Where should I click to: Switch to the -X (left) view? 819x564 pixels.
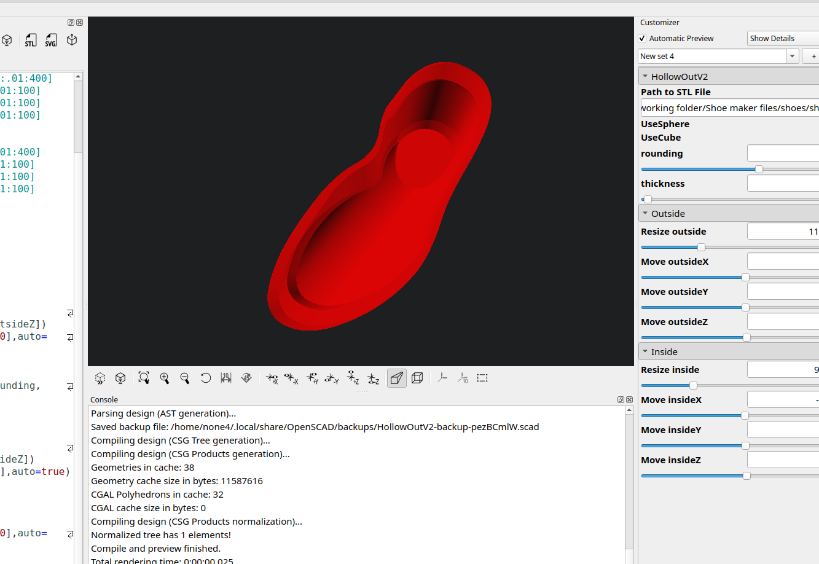[291, 378]
